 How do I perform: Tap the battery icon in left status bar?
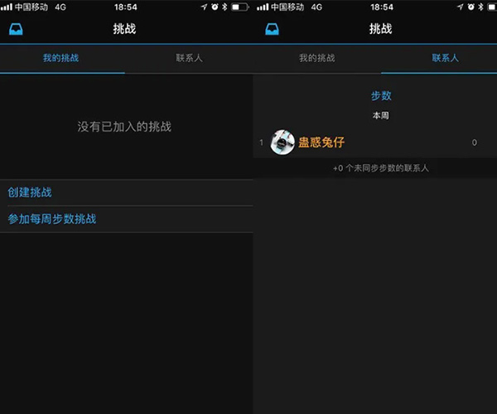coord(240,7)
